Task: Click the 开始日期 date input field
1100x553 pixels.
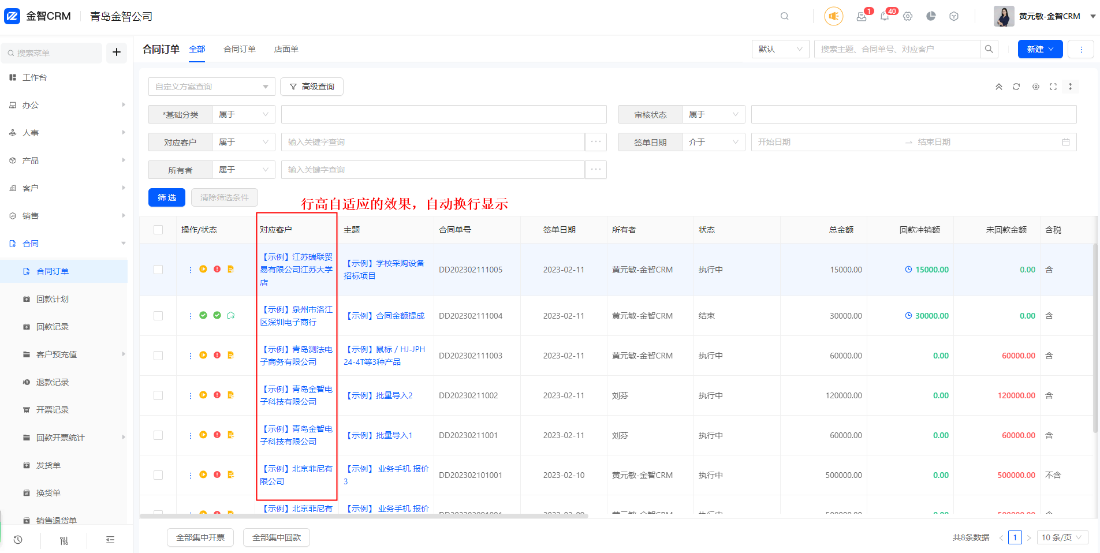Action: [x=829, y=142]
